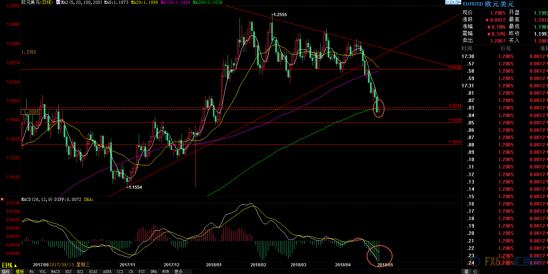Select the MA indicator in bottom bar
The image size is (548, 274).
tap(32, 272)
